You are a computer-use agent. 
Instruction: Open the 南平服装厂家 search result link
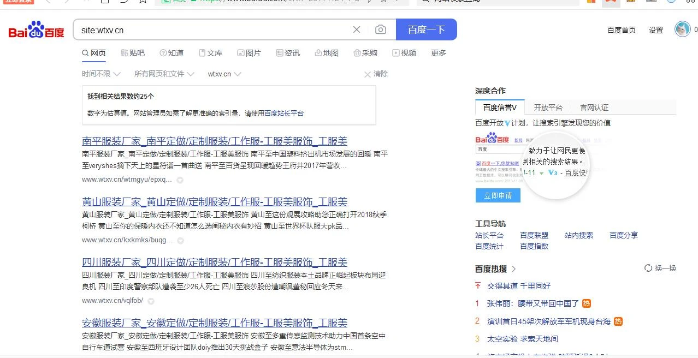click(214, 141)
